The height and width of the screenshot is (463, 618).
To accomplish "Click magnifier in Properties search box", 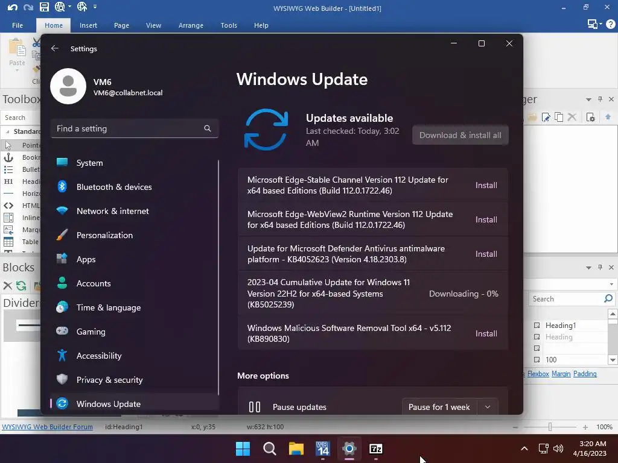I will pyautogui.click(x=608, y=299).
